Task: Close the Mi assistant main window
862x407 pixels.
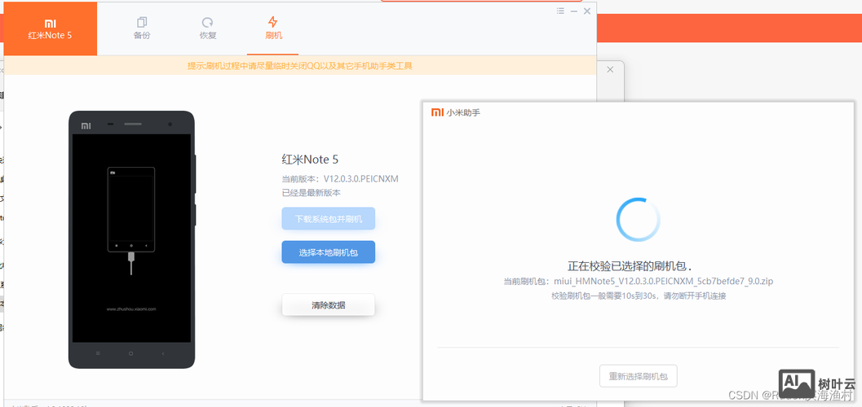Action: tap(587, 11)
